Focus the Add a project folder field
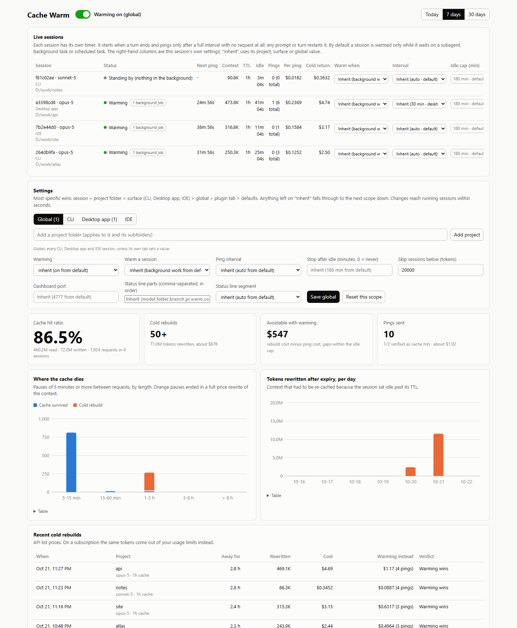Viewport: 517px width, 628px height. tap(240, 235)
